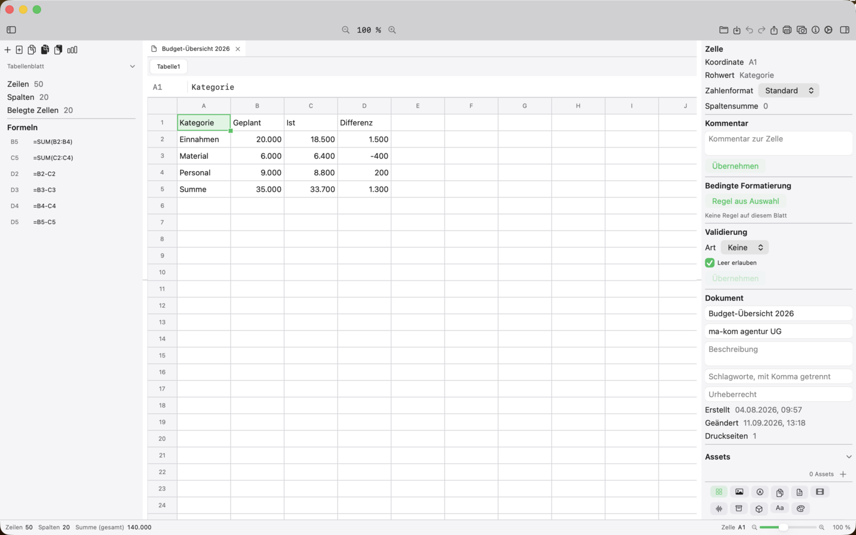Select the Summe cell in column A
The height and width of the screenshot is (535, 856).
click(x=204, y=189)
